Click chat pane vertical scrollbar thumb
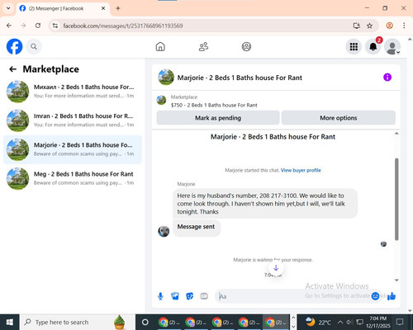This screenshot has width=413, height=330. [x=396, y=200]
